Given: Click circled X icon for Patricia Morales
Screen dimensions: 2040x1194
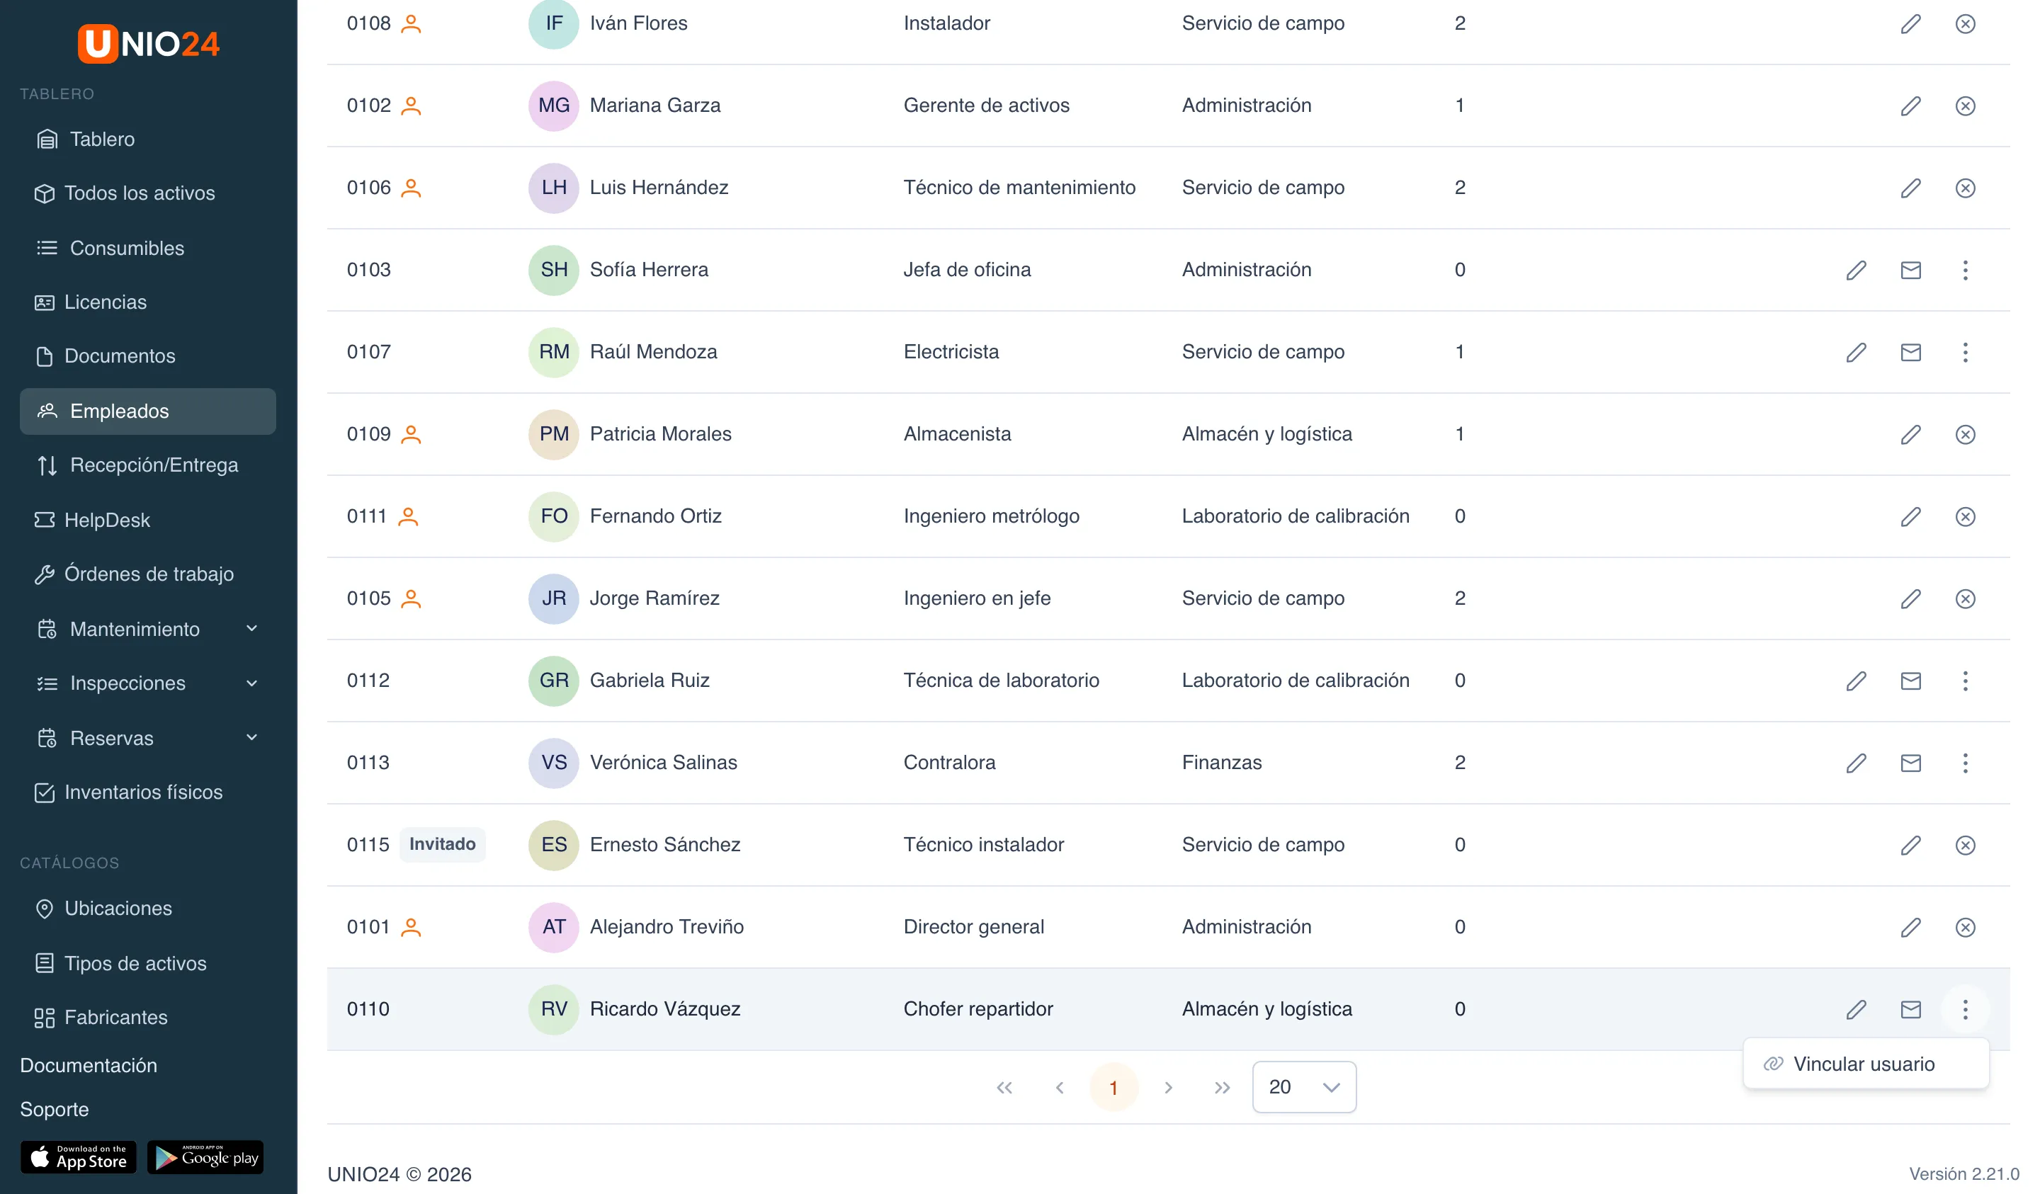Looking at the screenshot, I should [1965, 435].
